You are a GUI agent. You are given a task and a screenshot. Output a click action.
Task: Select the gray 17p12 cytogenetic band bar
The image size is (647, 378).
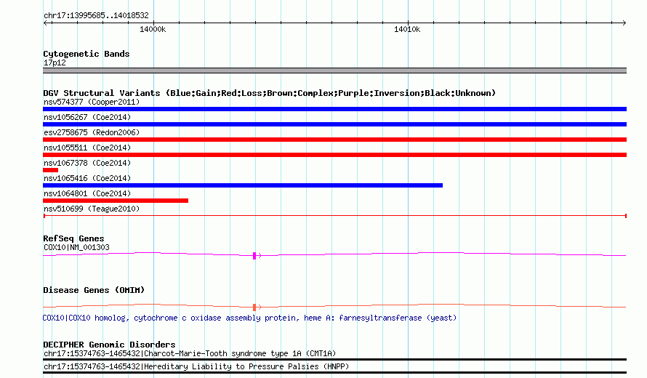pos(334,71)
